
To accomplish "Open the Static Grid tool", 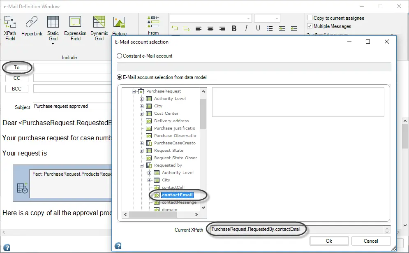I will click(x=53, y=30).
